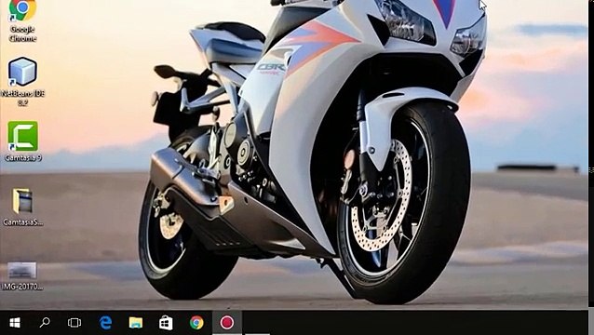Open the Windows Start menu

coord(15,323)
